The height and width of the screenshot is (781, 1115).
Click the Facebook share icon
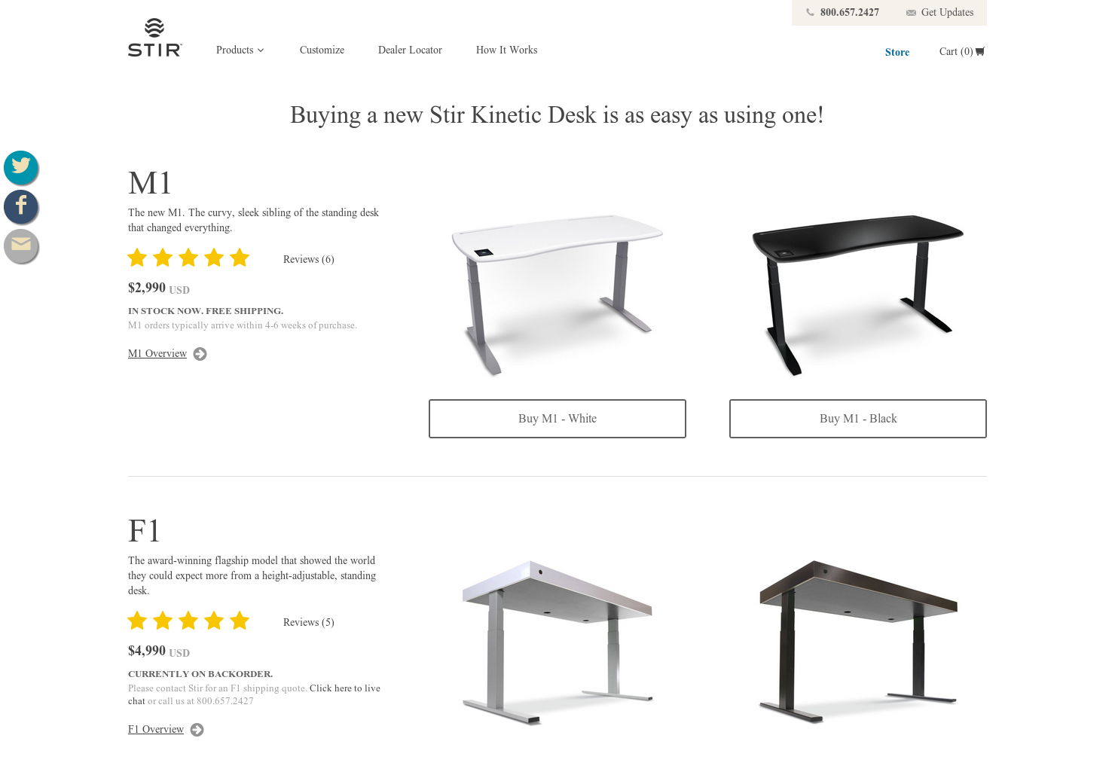[20, 207]
